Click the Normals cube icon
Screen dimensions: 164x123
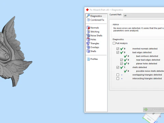88,28
